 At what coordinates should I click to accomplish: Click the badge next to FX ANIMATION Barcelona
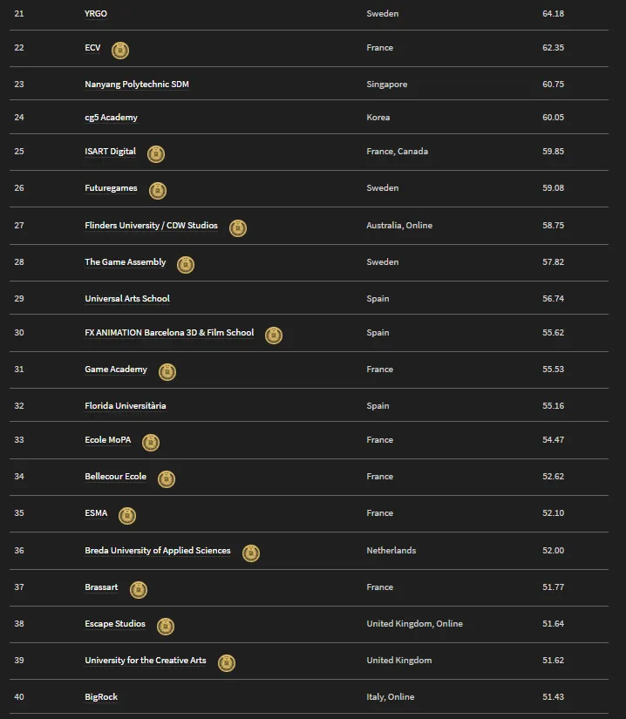274,336
